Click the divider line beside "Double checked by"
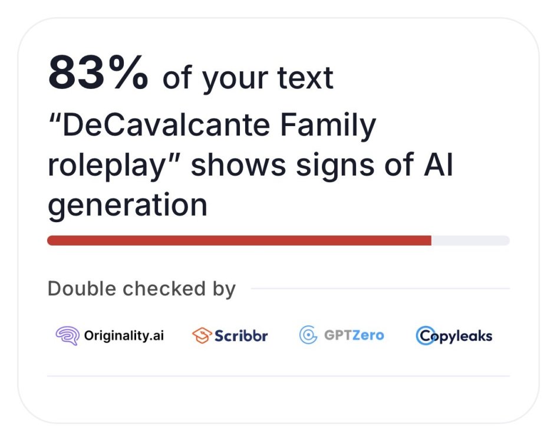The height and width of the screenshot is (442, 557). coord(380,289)
